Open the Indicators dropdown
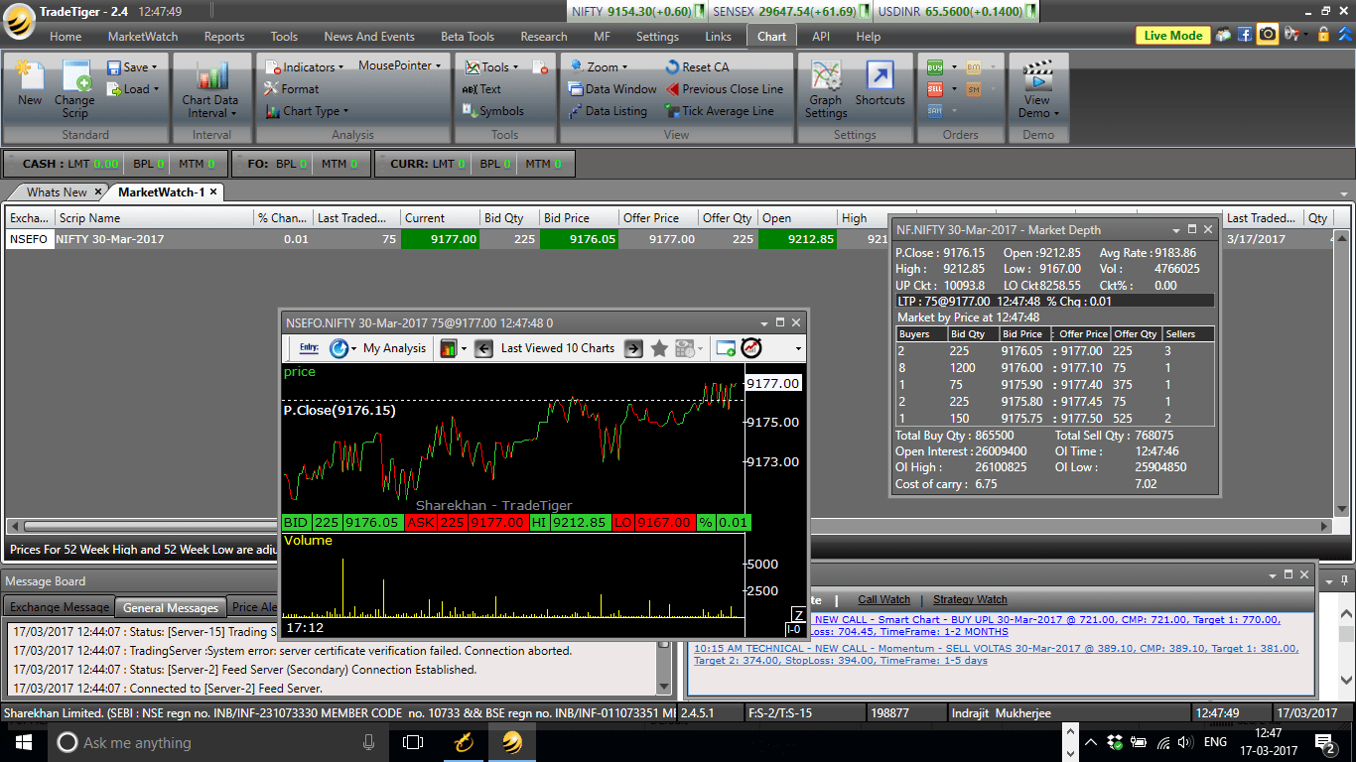Screen dimensions: 1356x762 [x=302, y=67]
